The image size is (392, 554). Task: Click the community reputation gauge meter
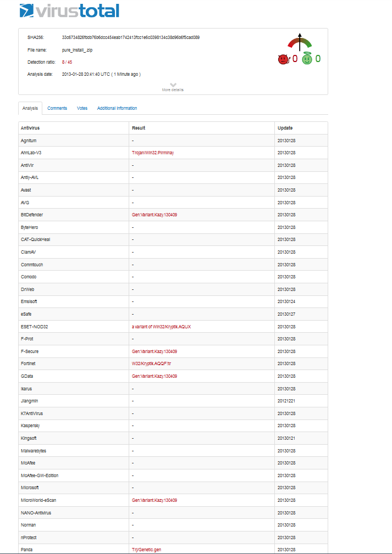[x=300, y=43]
